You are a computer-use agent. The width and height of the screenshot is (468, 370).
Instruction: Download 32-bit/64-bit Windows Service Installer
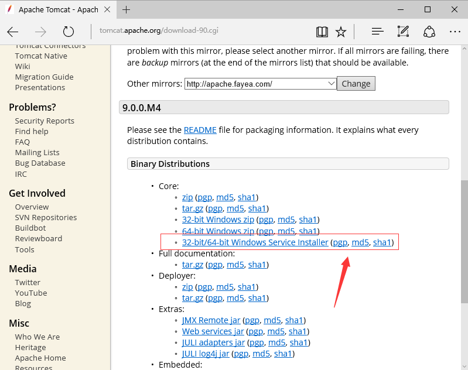coord(255,242)
